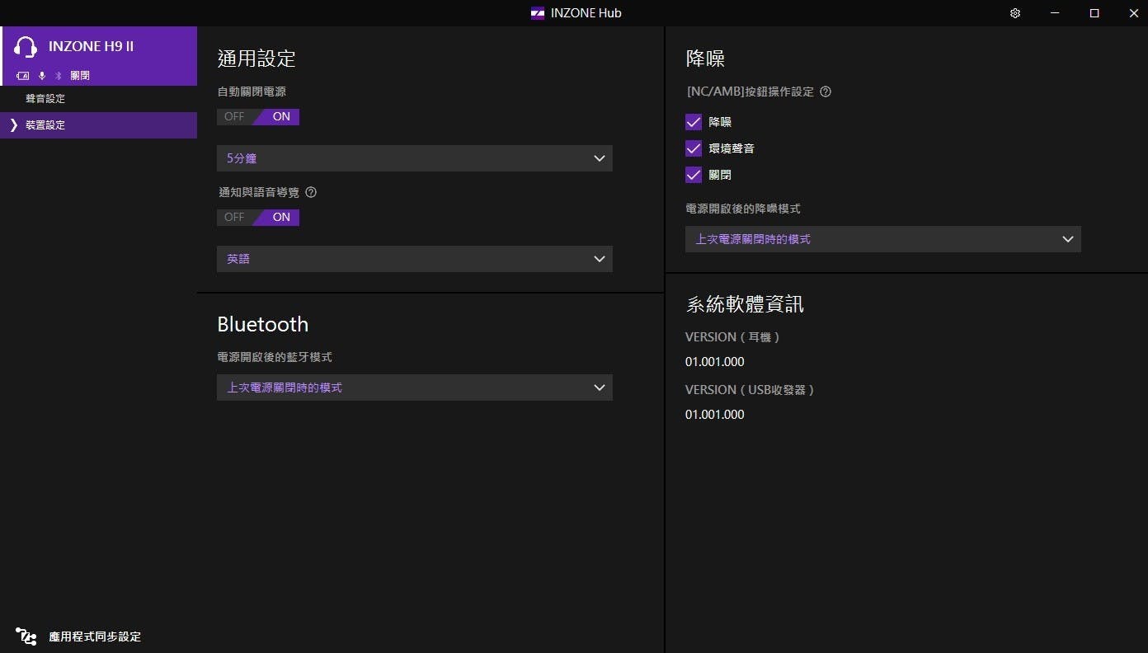
Task: Select the 裝置設定 menu item
Action: click(45, 125)
